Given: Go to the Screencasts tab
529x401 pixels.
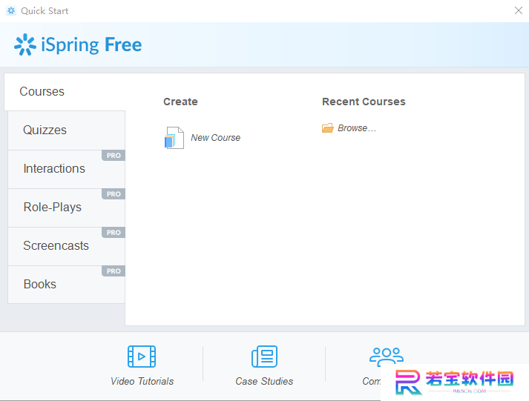Looking at the screenshot, I should [x=67, y=246].
